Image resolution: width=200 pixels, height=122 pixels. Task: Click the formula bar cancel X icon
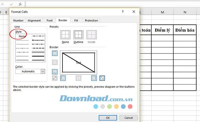click(2, 4)
